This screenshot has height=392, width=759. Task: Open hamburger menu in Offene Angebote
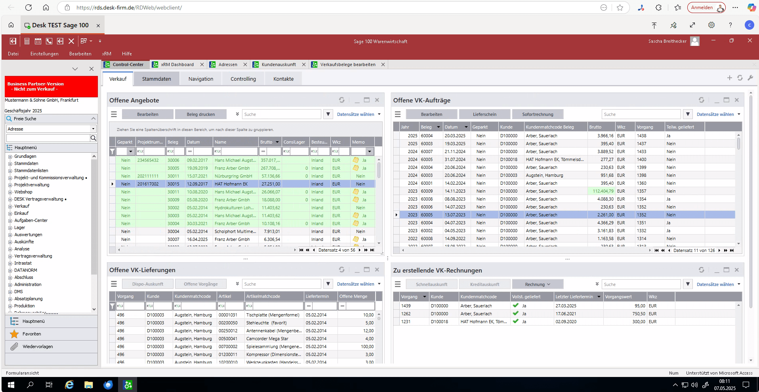pyautogui.click(x=114, y=114)
